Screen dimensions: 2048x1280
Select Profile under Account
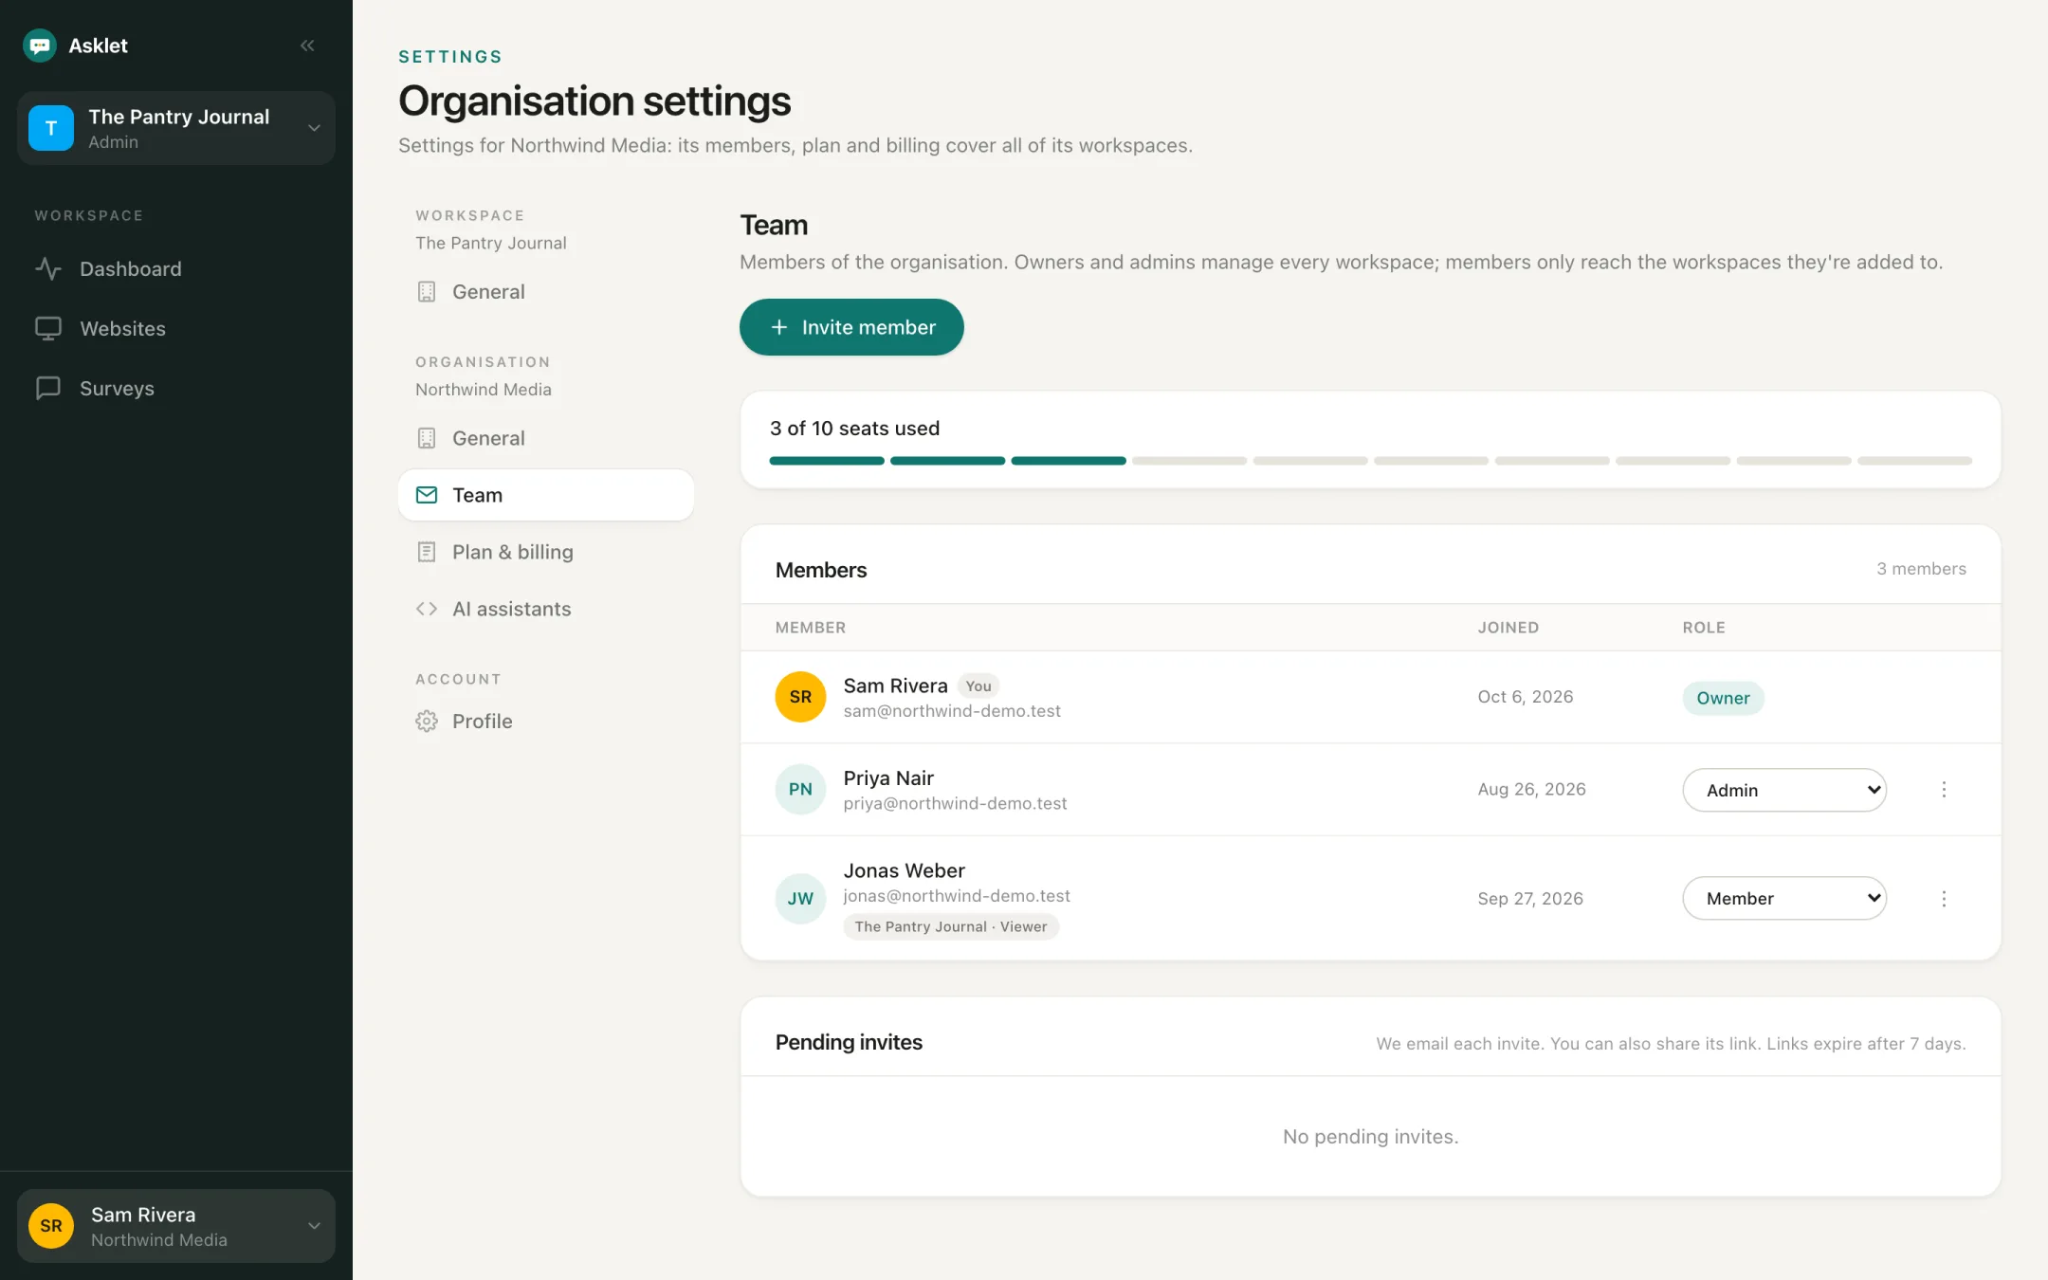click(546, 721)
